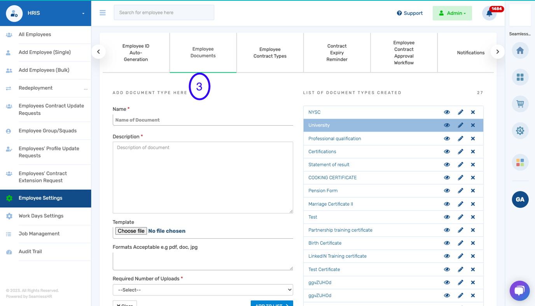This screenshot has height=306, width=535.
Task: Click the shopping cart icon
Action: point(520,104)
